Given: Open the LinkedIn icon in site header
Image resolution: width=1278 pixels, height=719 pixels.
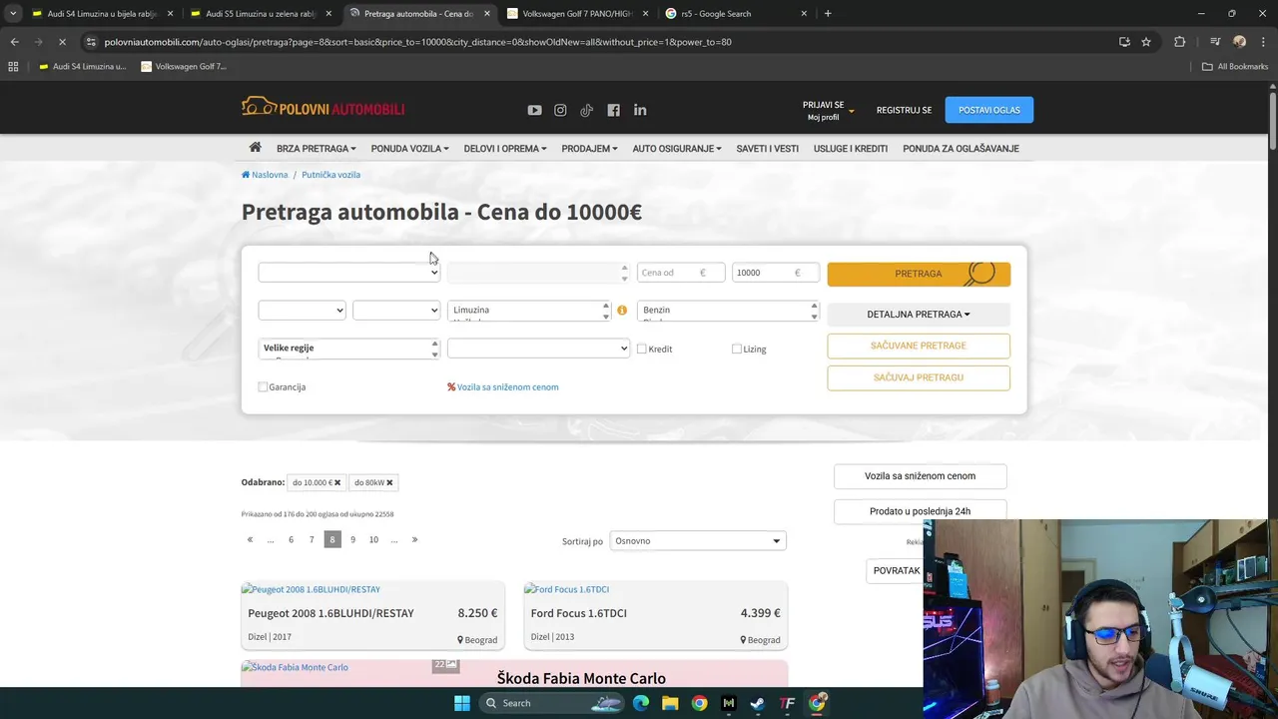Looking at the screenshot, I should 640,110.
